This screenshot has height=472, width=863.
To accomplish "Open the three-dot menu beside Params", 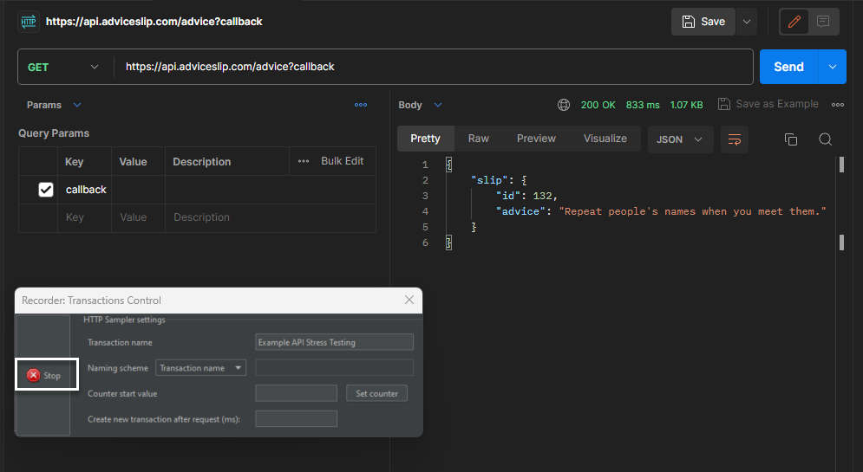I will [x=361, y=105].
